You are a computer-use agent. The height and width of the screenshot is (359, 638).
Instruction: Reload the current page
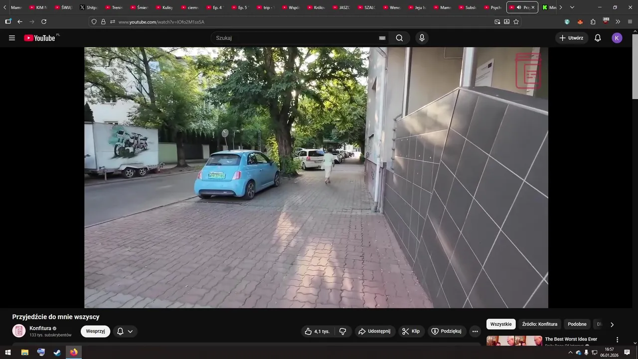click(44, 21)
